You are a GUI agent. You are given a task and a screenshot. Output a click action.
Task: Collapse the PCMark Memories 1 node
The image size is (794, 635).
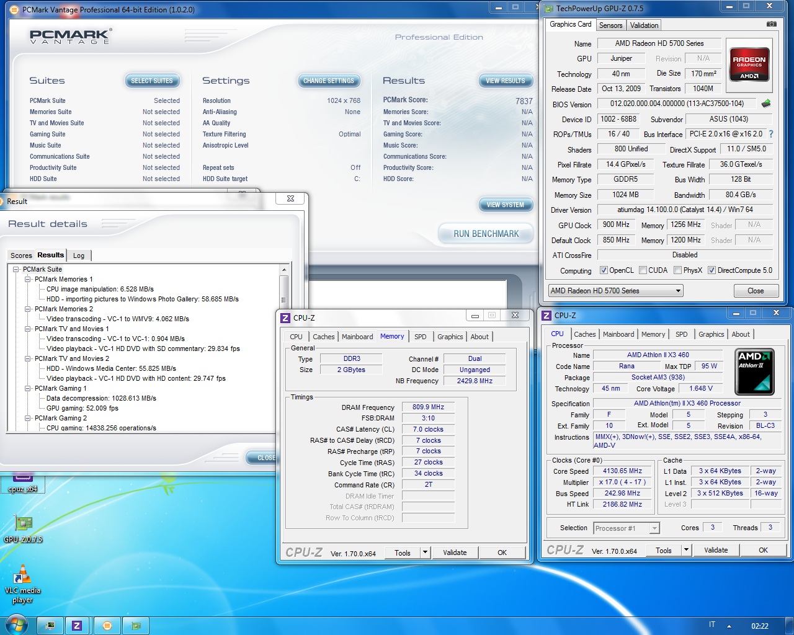(x=28, y=279)
